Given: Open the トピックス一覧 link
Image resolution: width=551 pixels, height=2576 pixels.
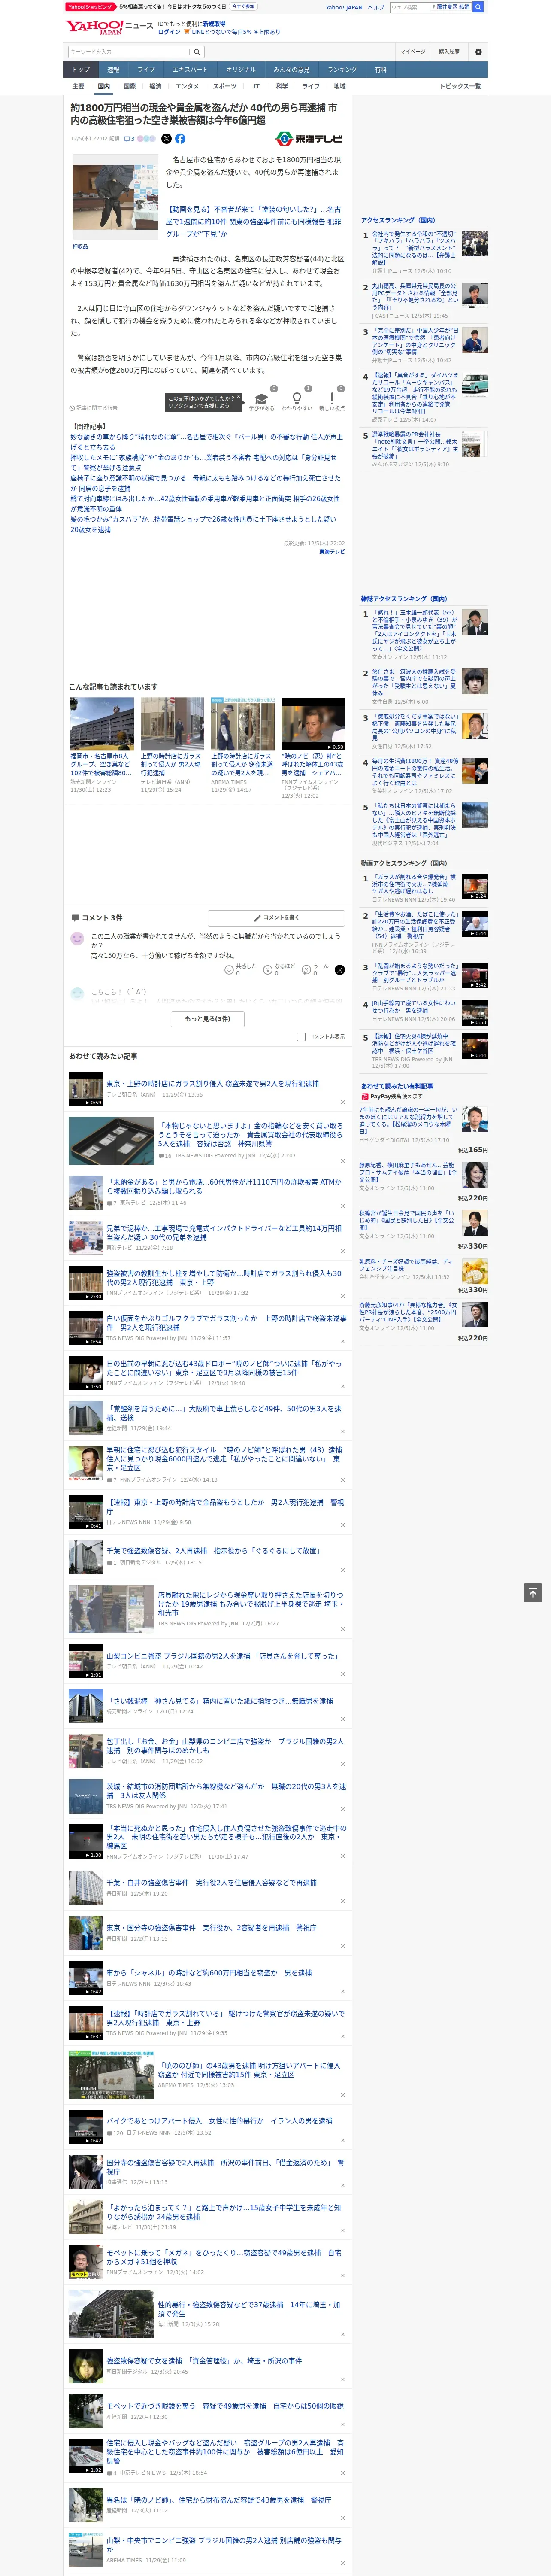Looking at the screenshot, I should click(x=460, y=86).
